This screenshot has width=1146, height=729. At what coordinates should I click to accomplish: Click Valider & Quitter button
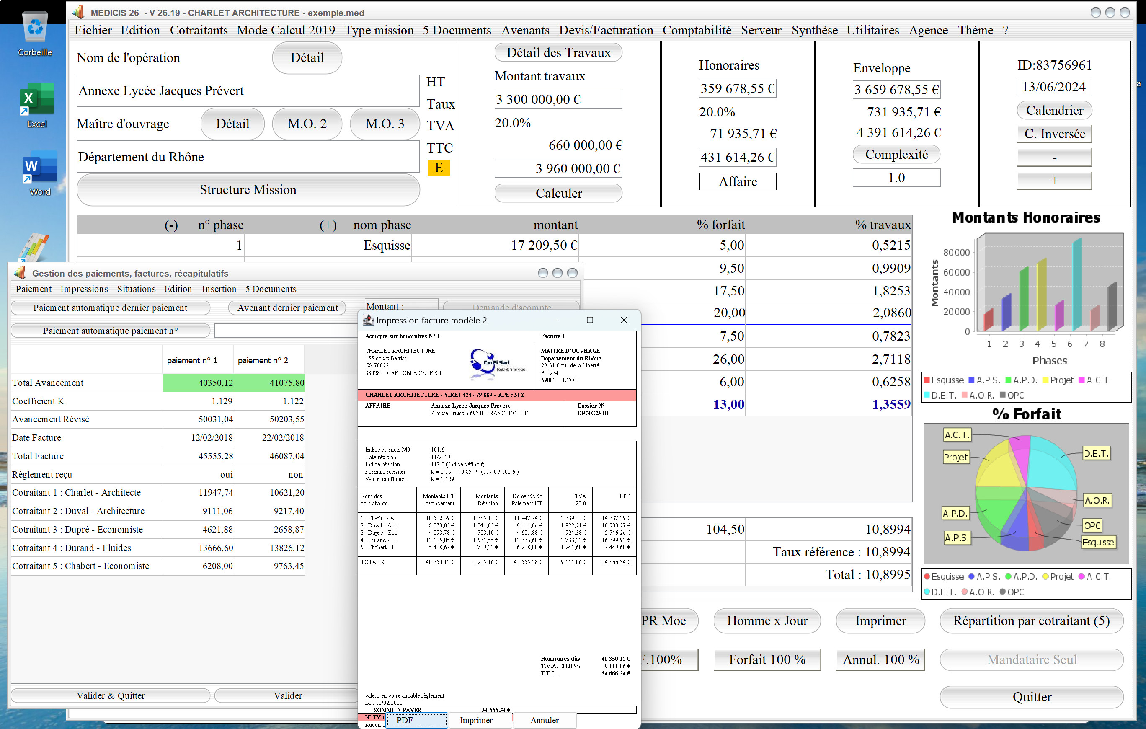coord(110,695)
